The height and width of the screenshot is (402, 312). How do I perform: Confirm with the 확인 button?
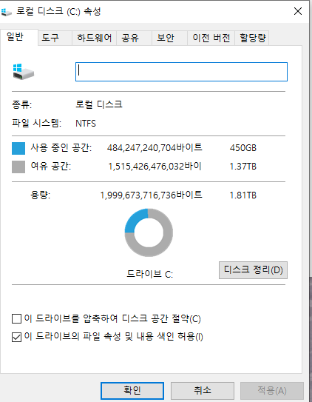coord(132,391)
